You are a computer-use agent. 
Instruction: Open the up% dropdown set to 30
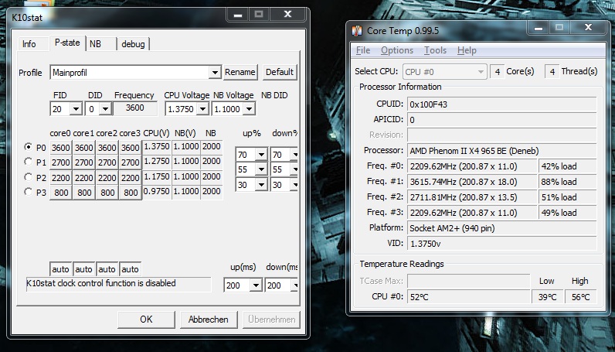[261, 185]
